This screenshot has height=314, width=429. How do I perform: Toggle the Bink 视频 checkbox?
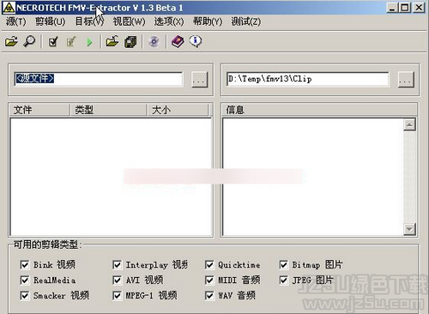[x=25, y=264]
